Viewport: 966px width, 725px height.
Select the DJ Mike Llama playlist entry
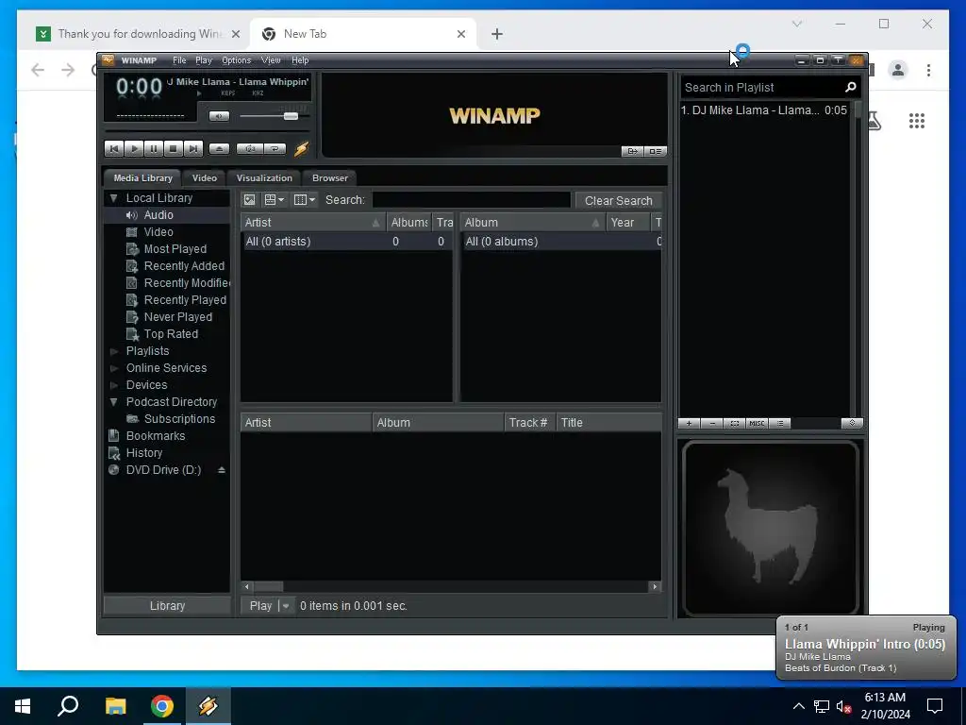click(x=764, y=110)
